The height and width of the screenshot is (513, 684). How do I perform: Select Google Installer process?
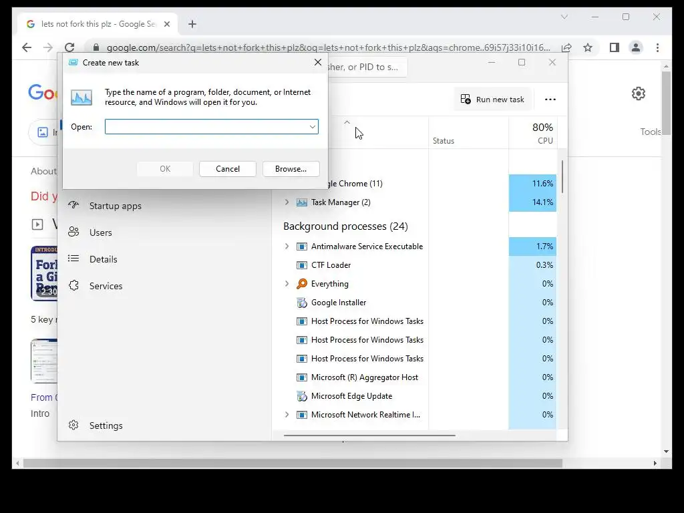[x=339, y=303]
